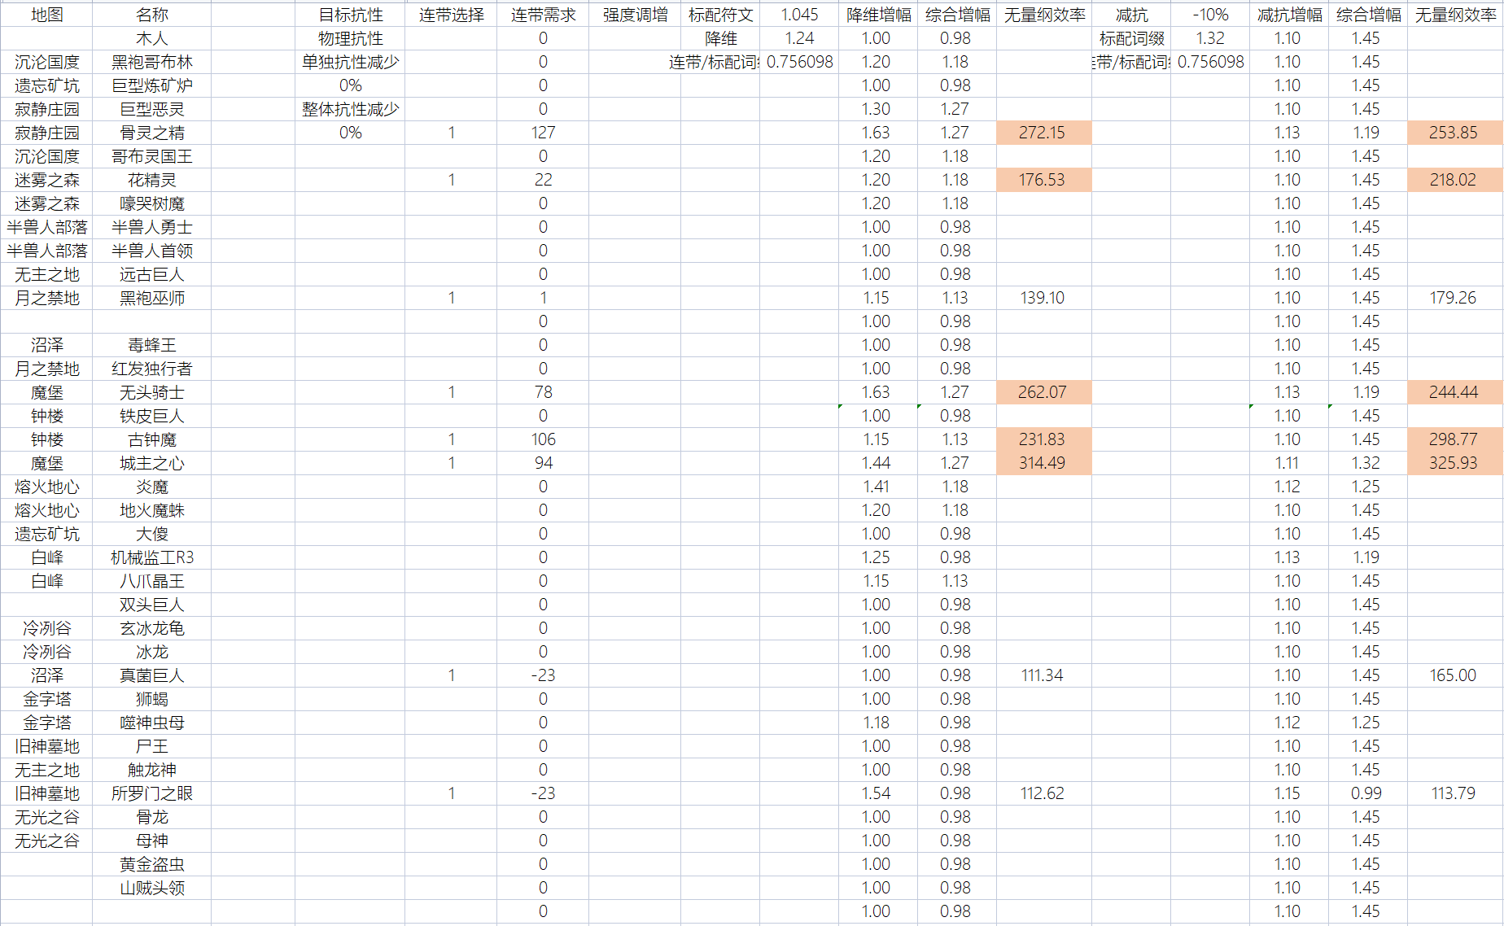
Task: Click the 花精灵 cell
Action: point(152,180)
